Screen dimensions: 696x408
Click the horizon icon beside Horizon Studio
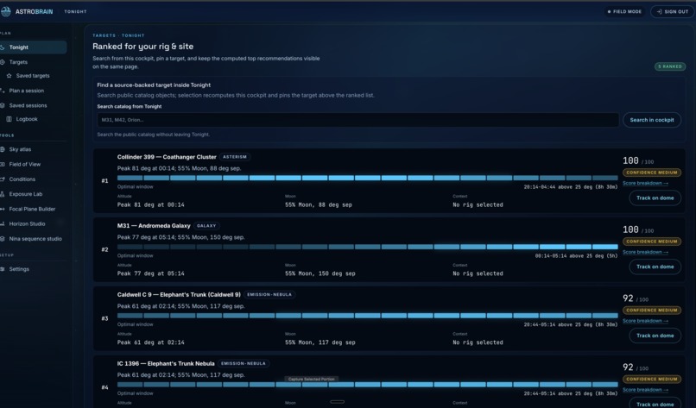coord(3,224)
